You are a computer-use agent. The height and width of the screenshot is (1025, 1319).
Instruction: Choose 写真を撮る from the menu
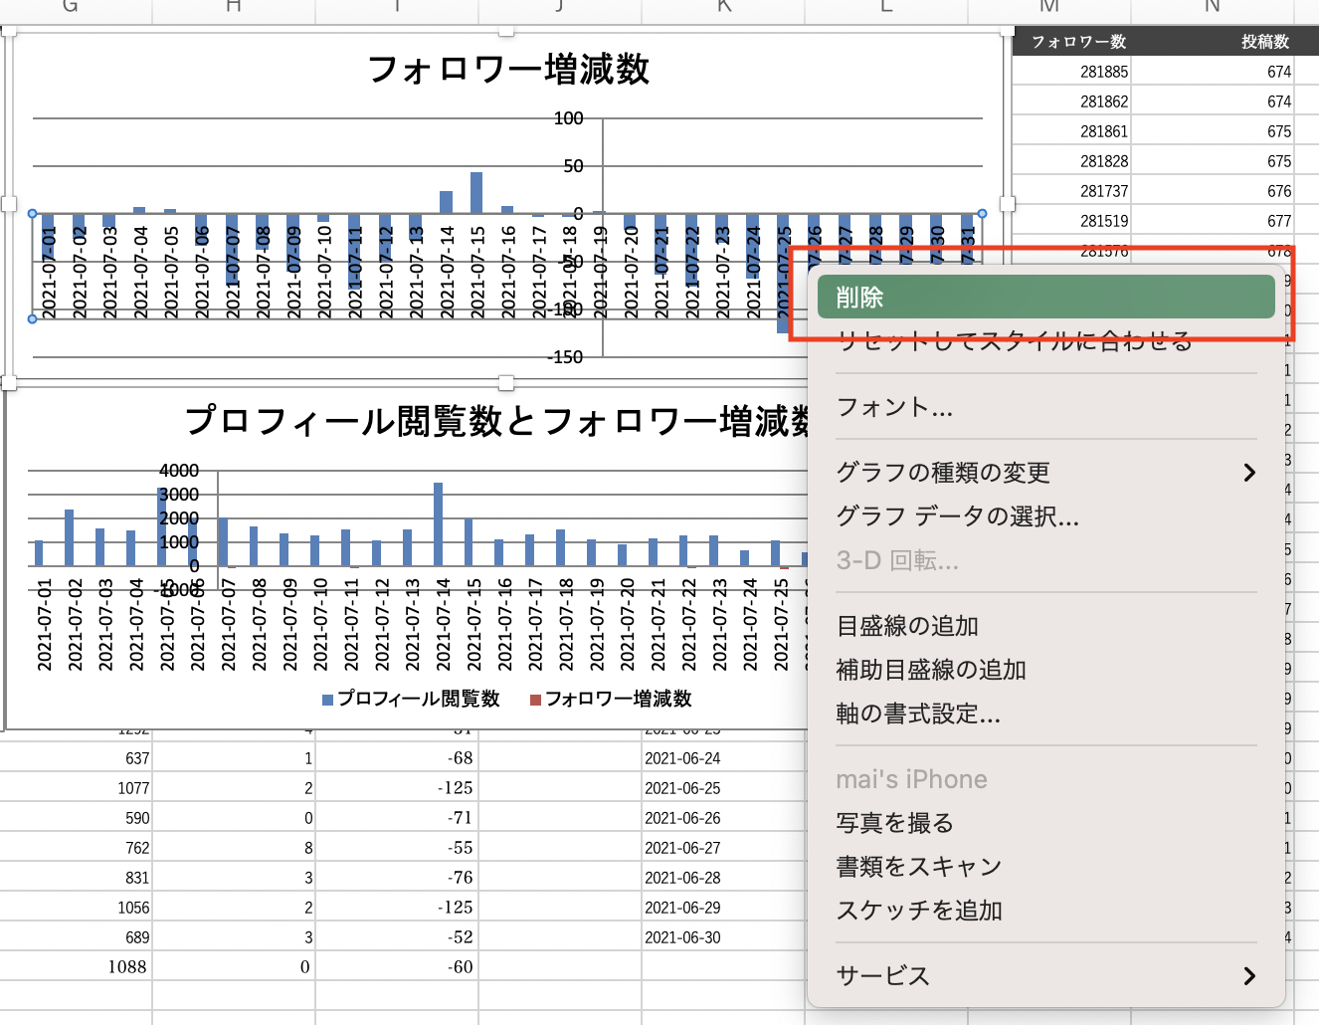(894, 823)
